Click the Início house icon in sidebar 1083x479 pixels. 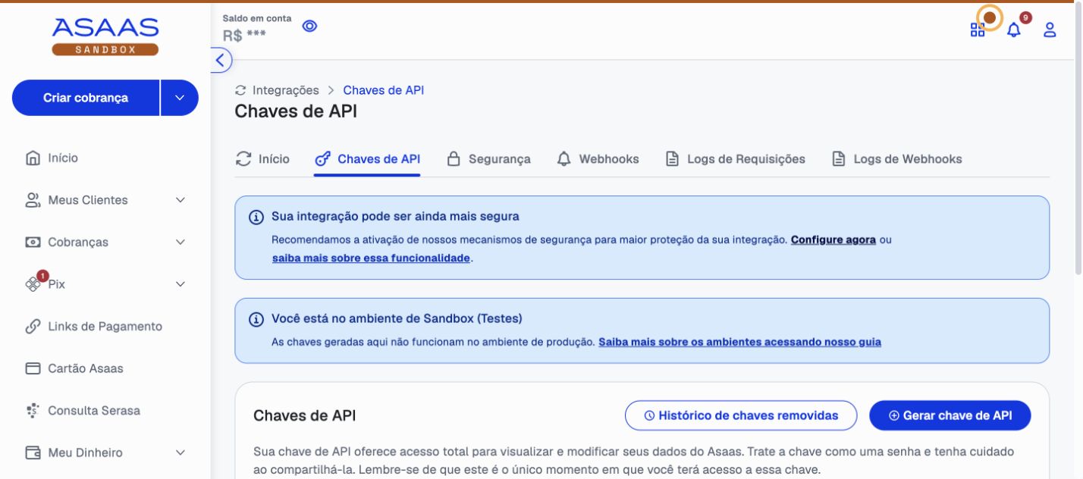(33, 158)
